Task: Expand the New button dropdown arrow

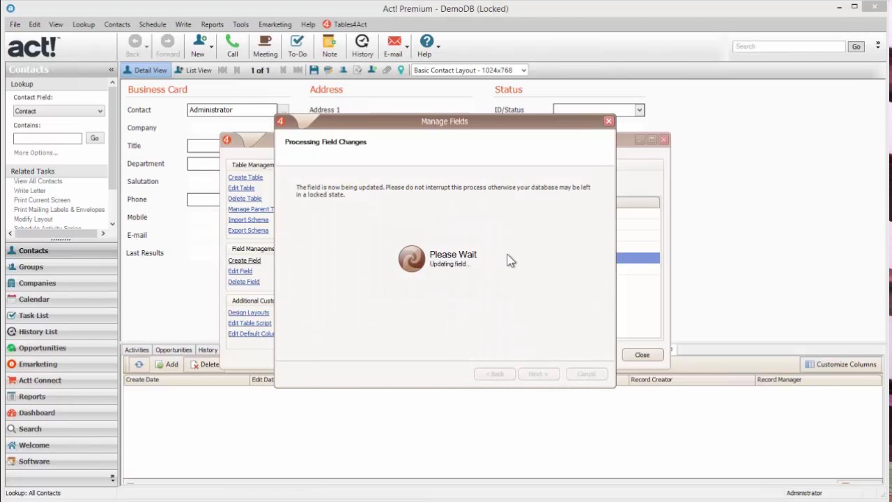Action: (x=211, y=47)
